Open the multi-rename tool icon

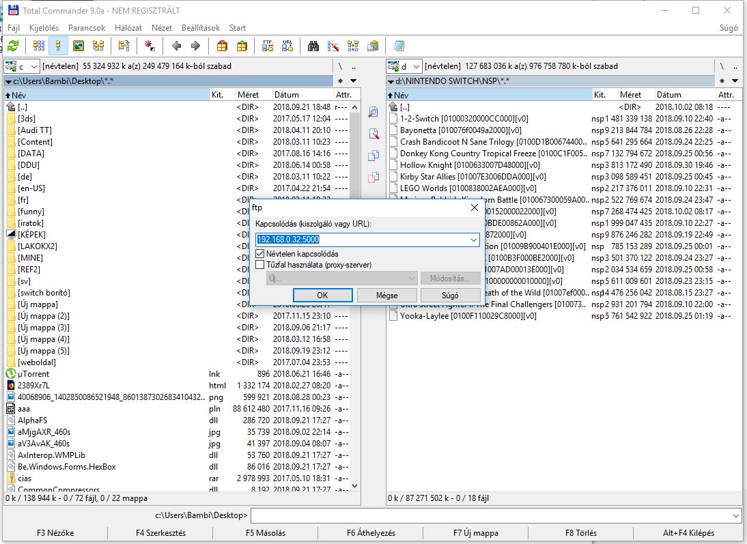click(333, 46)
